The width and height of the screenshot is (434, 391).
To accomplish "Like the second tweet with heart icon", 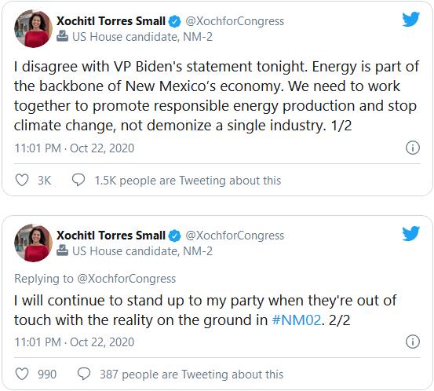I will point(22,374).
